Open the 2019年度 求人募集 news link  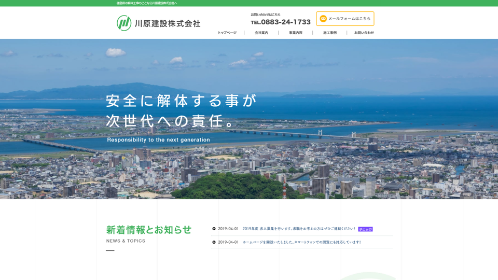299,229
